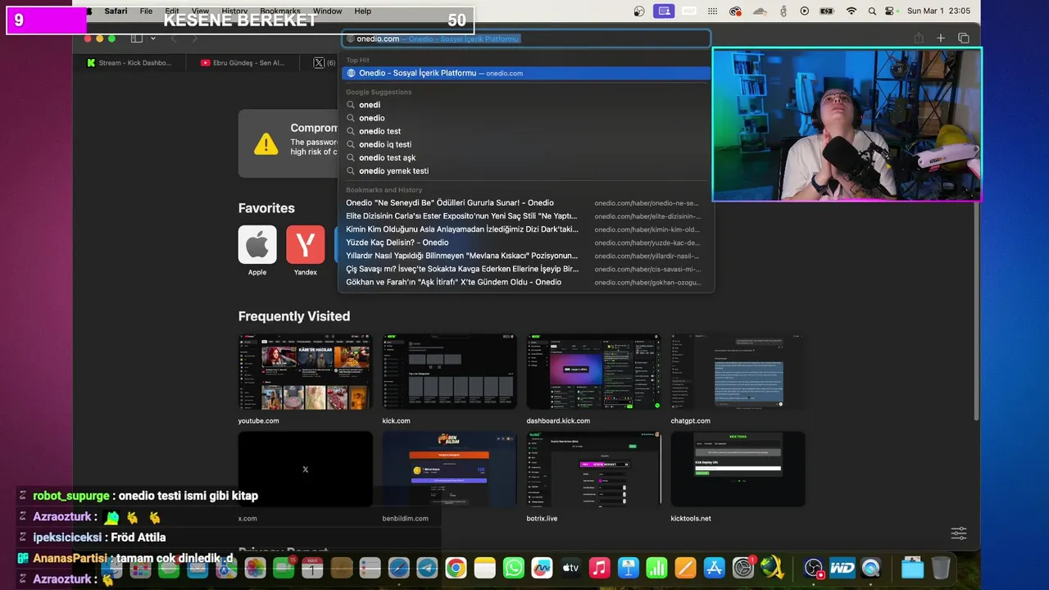Open the Apple favorite icon
1049x590 pixels.
257,244
